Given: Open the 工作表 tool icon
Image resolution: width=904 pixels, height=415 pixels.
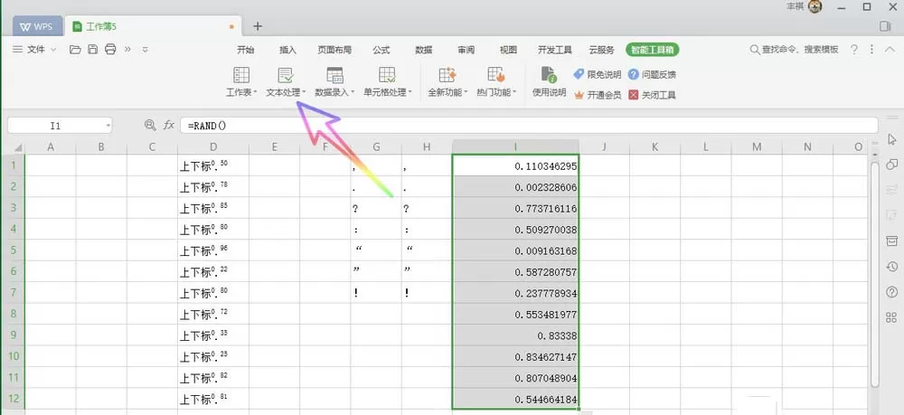Looking at the screenshot, I should 241,75.
